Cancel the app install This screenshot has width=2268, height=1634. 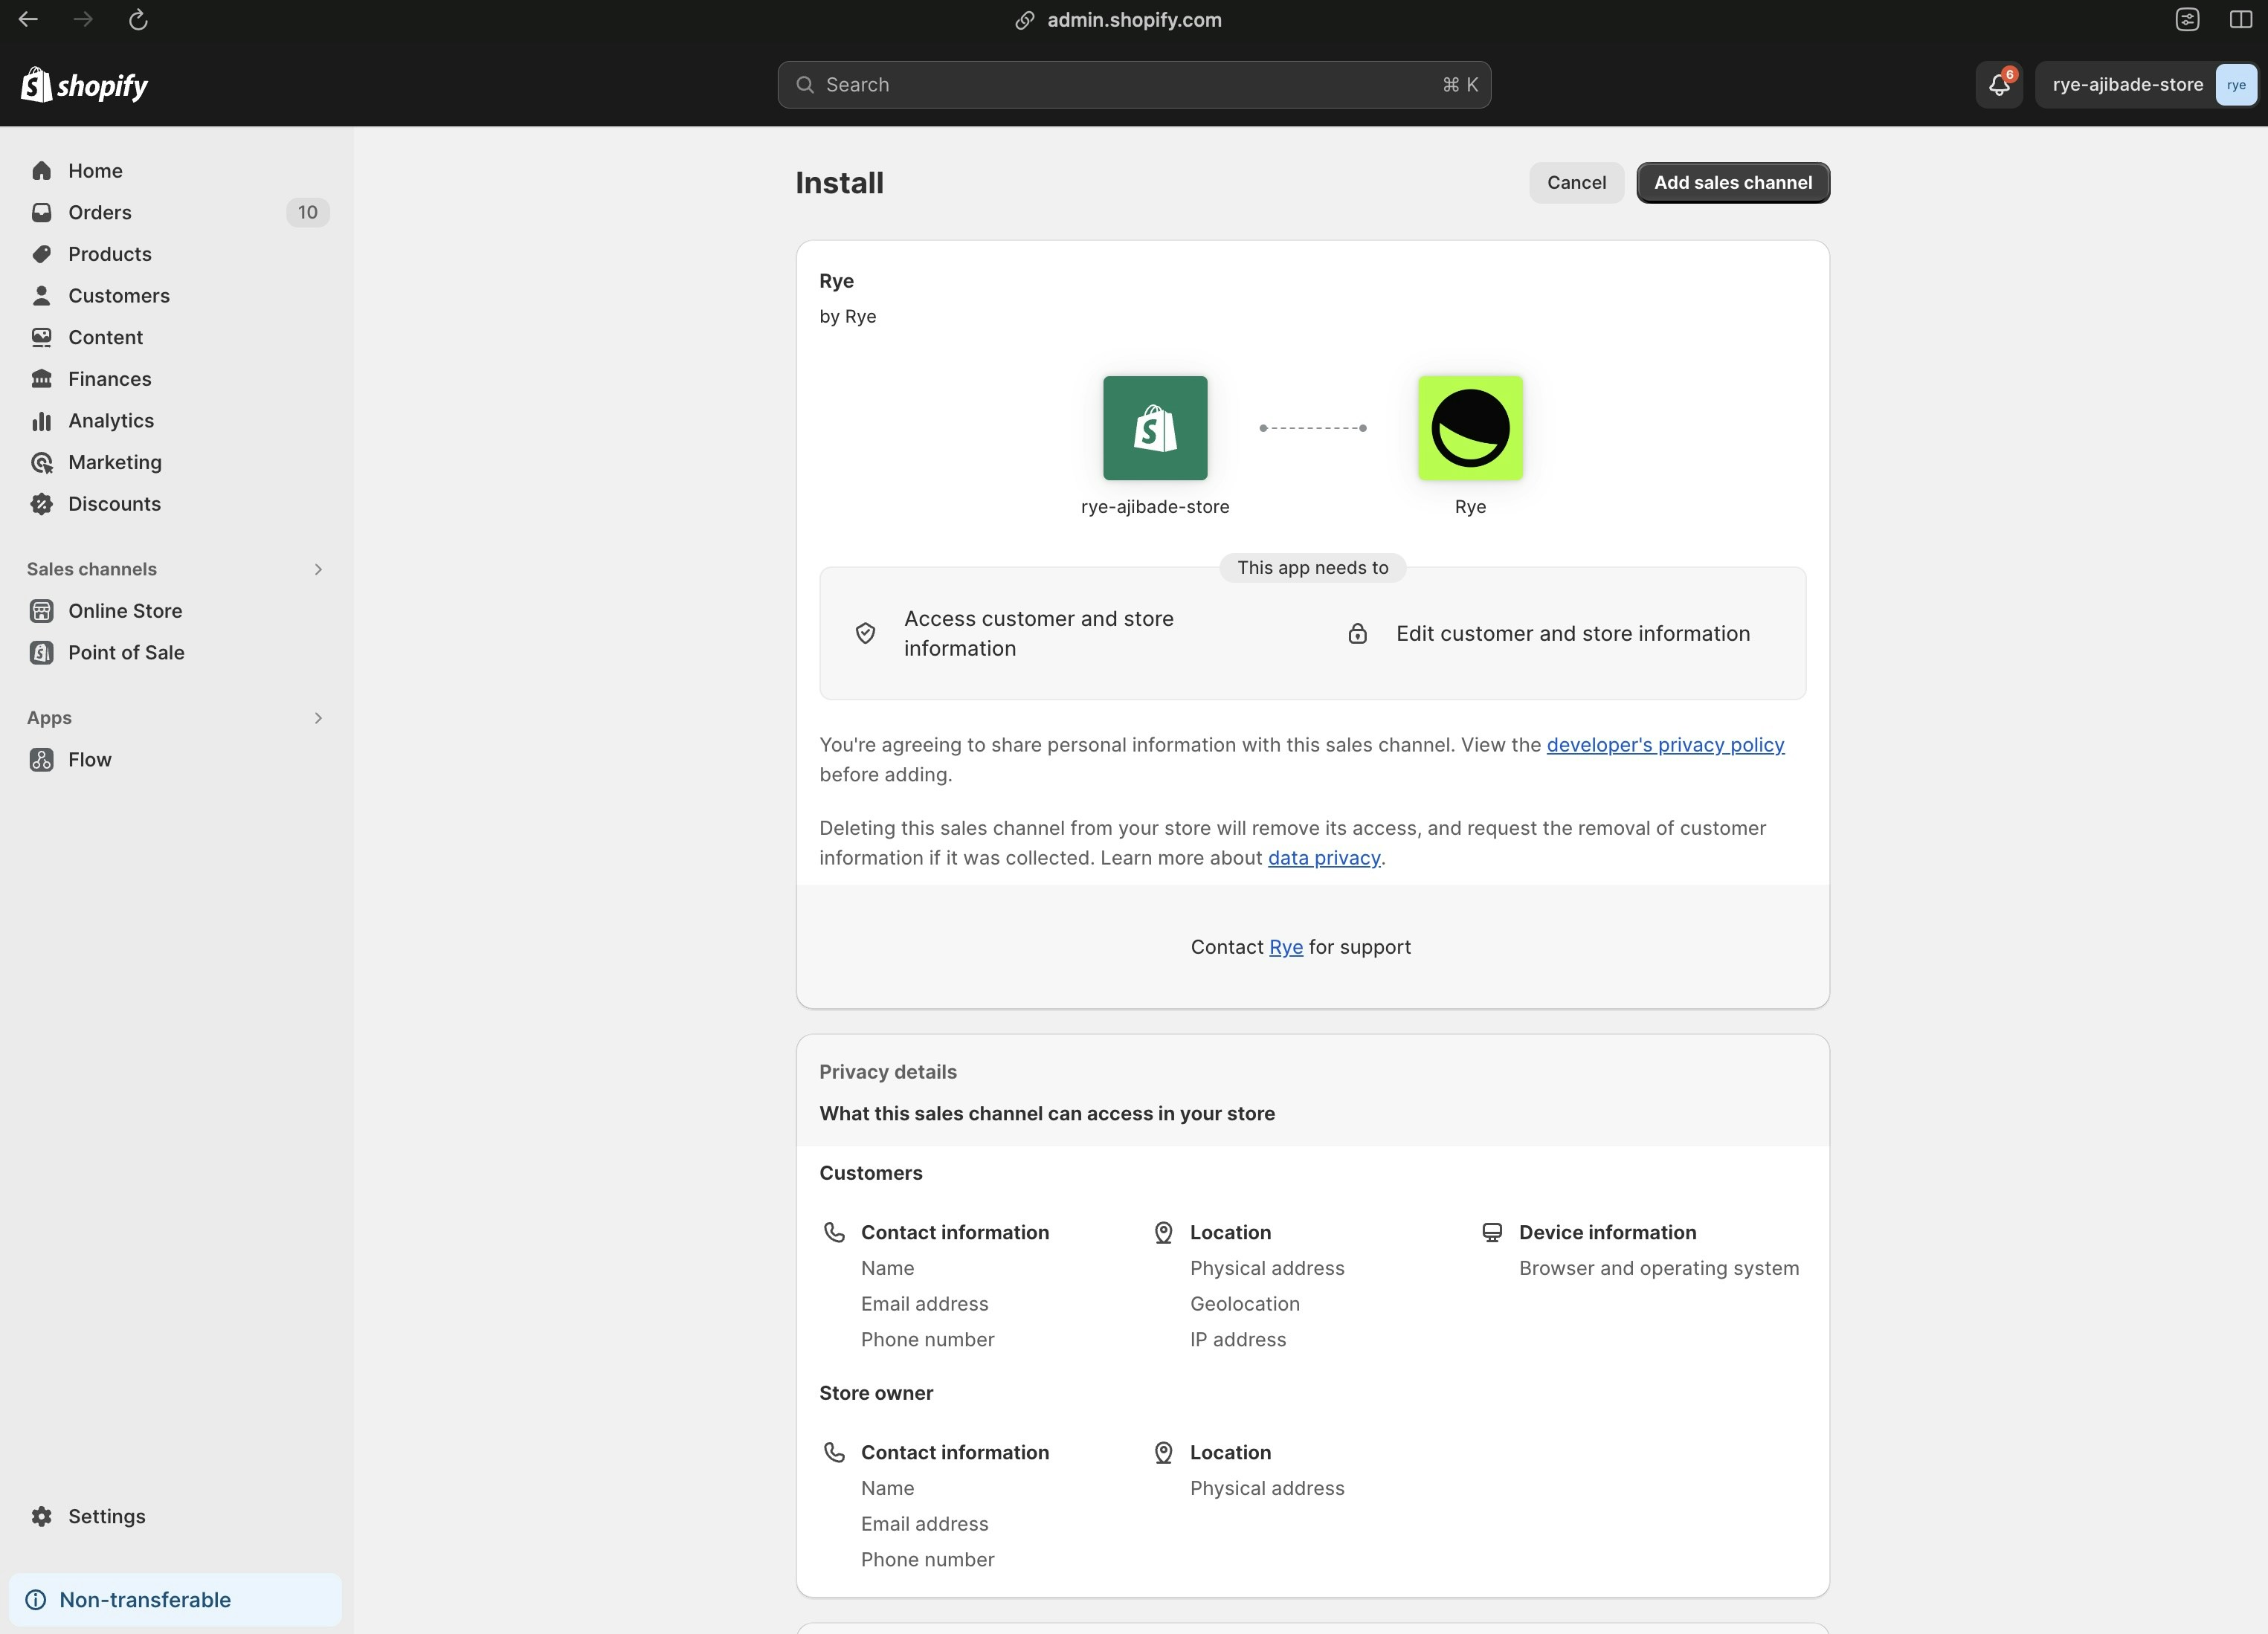(x=1576, y=183)
